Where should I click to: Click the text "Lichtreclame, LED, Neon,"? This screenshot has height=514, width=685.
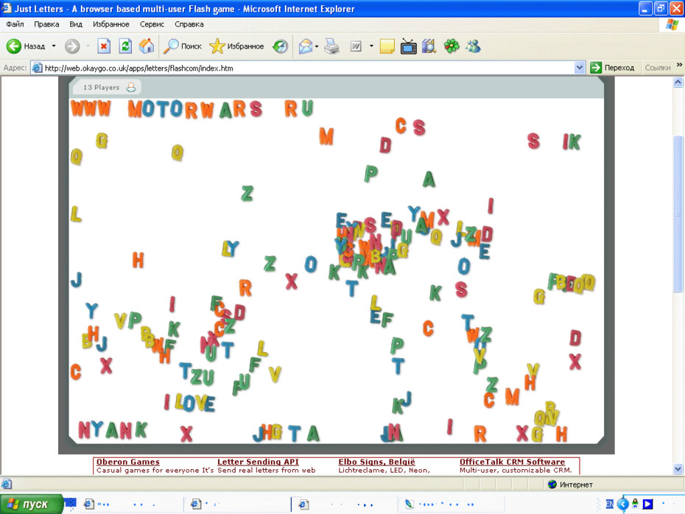[x=384, y=471]
